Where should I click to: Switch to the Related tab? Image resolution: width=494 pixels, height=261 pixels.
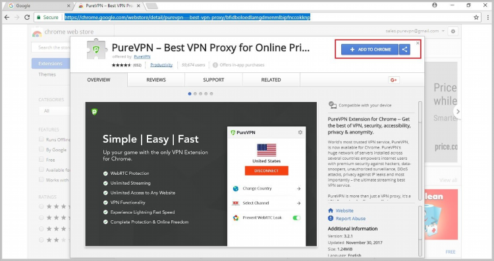point(271,80)
